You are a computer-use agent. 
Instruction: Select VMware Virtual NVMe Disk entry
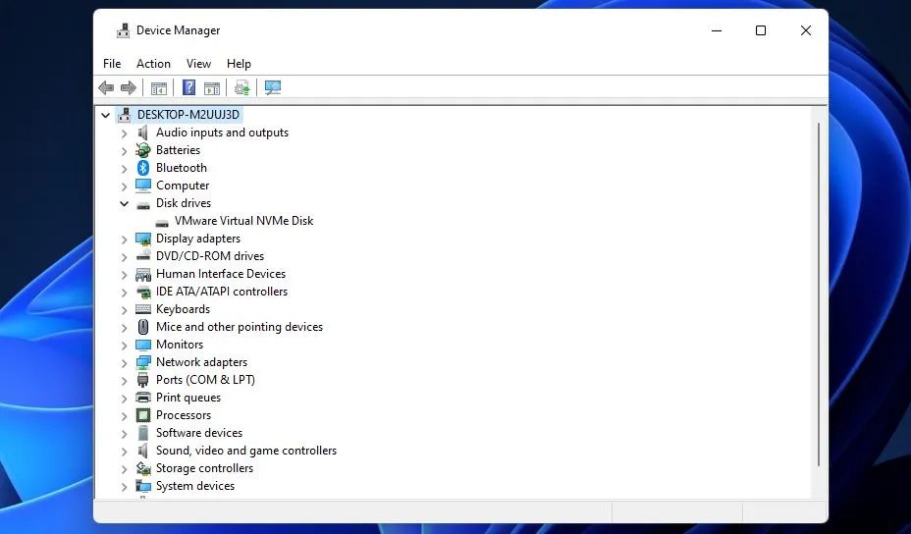[244, 221]
